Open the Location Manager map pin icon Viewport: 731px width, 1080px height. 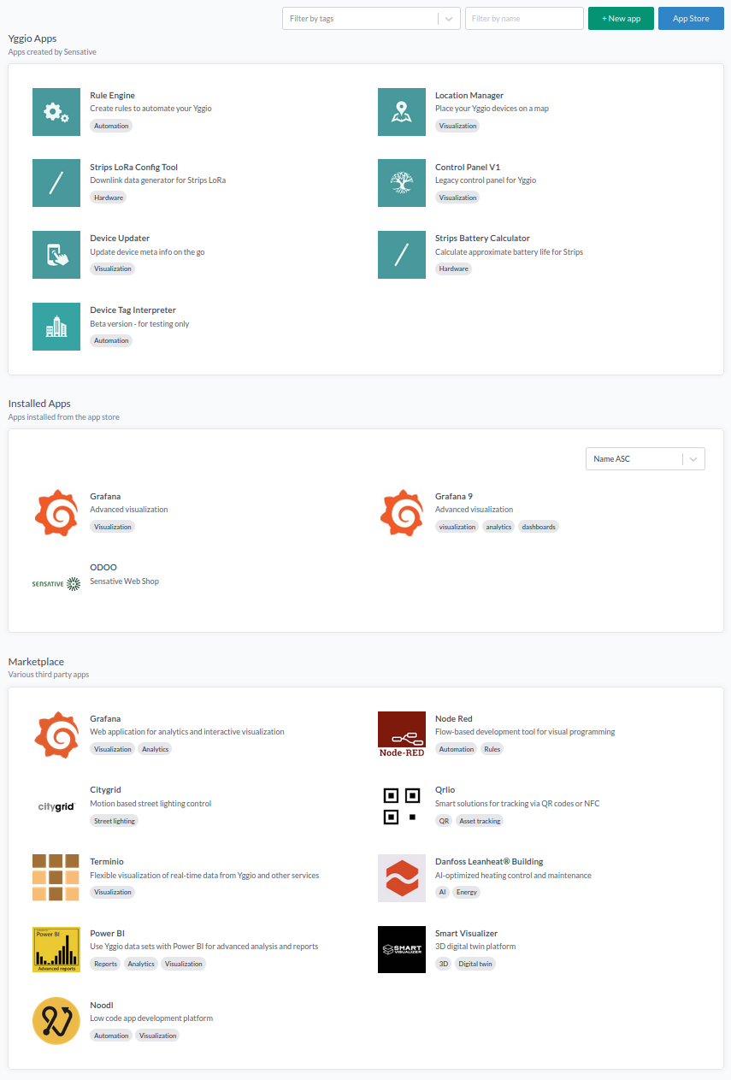tap(402, 112)
